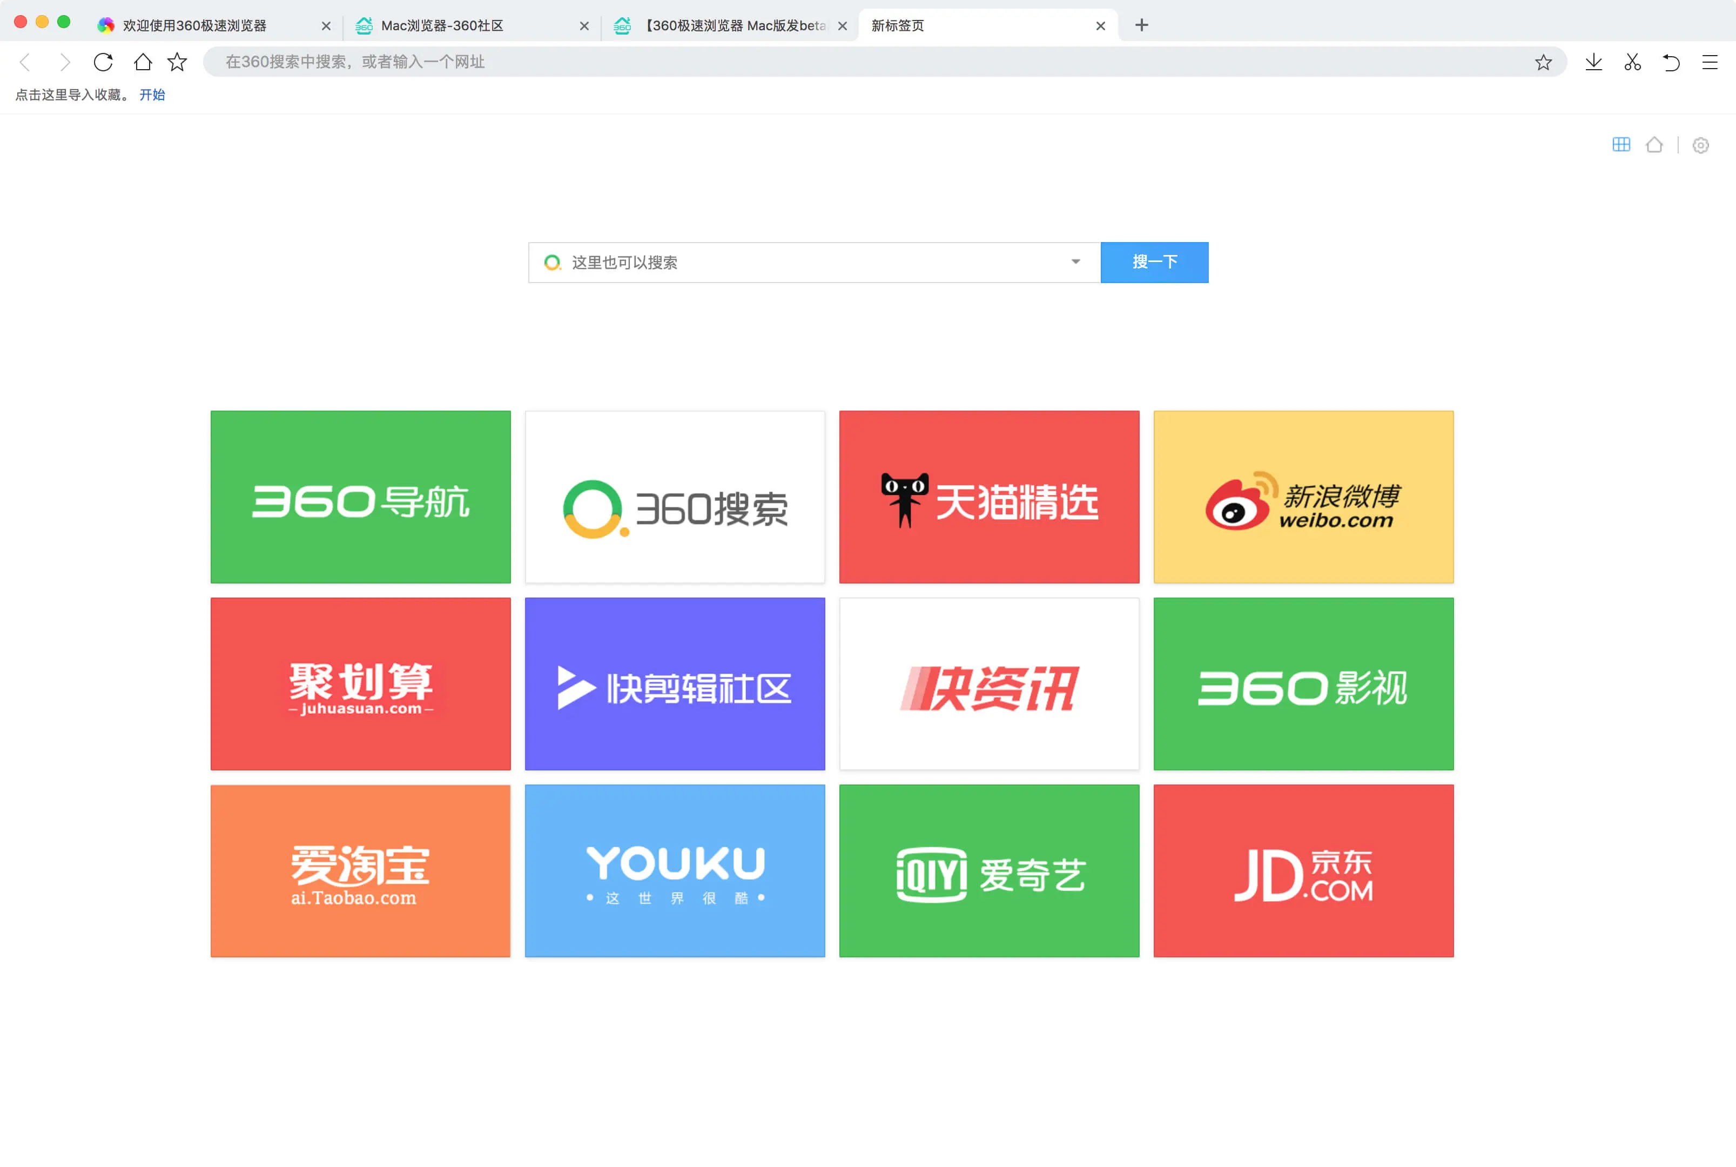Click the grid layout icon above the tiles
This screenshot has width=1736, height=1167.
pos(1621,144)
